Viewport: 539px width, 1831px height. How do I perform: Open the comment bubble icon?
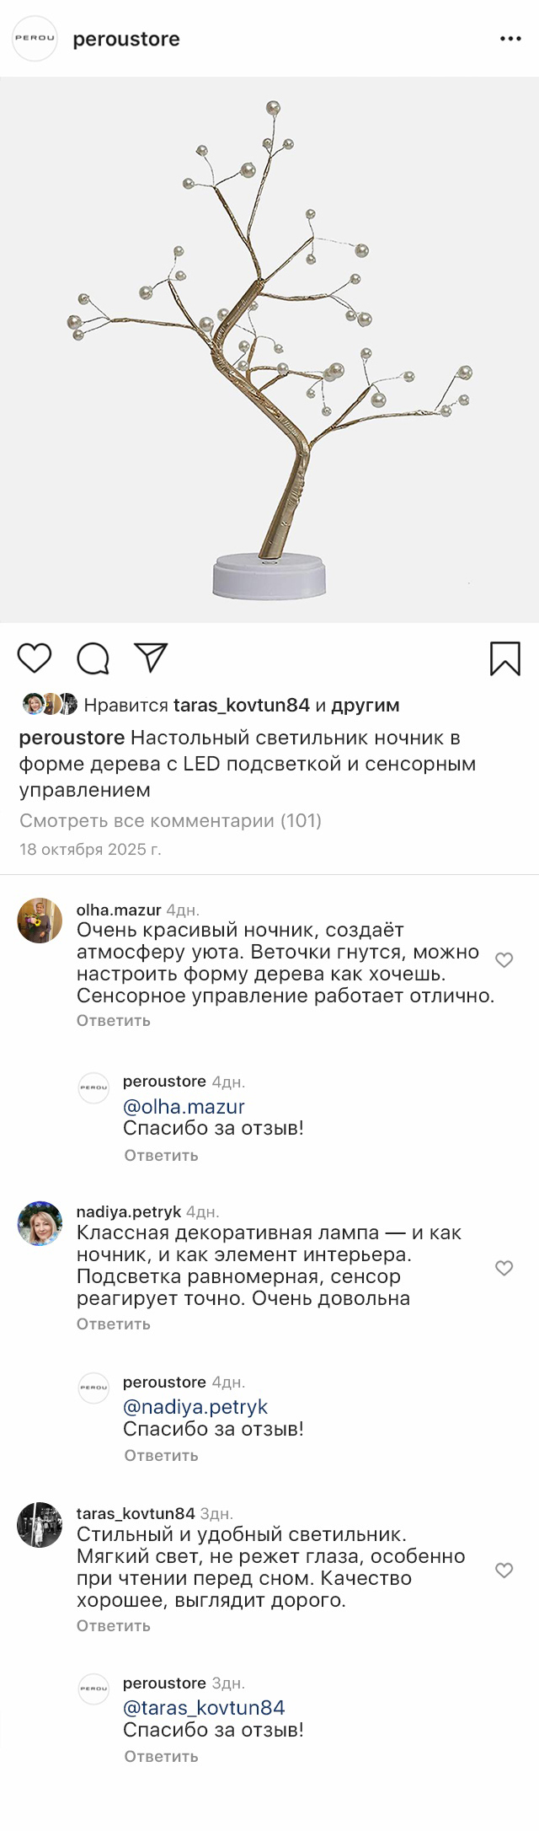(x=93, y=658)
